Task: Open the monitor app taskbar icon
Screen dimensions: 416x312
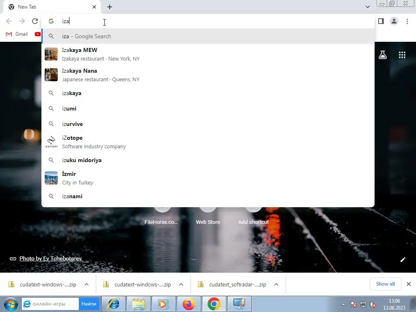Action: (239, 304)
